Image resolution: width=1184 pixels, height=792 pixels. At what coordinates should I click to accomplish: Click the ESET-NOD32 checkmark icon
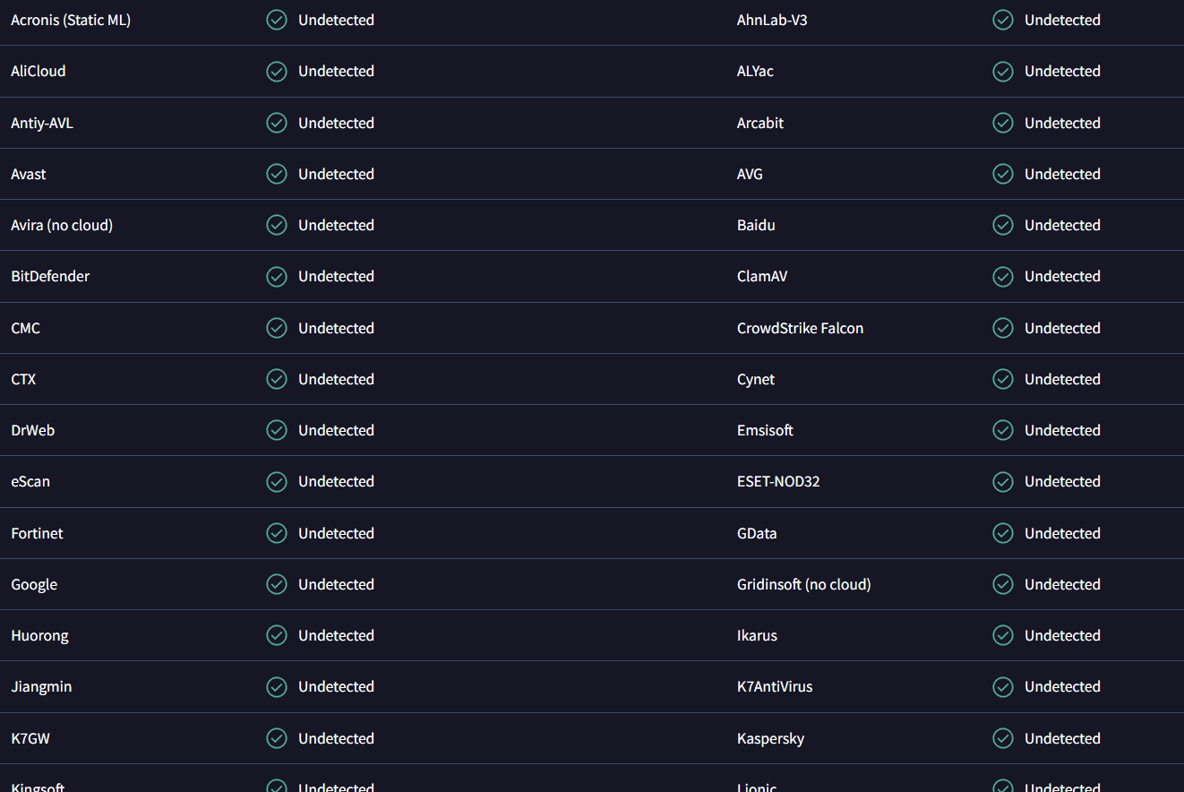click(x=1003, y=481)
